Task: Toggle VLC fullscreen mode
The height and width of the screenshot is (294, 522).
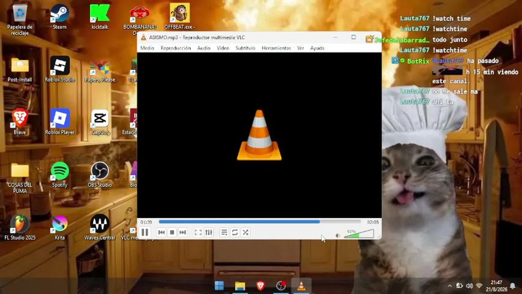Action: coord(198,232)
